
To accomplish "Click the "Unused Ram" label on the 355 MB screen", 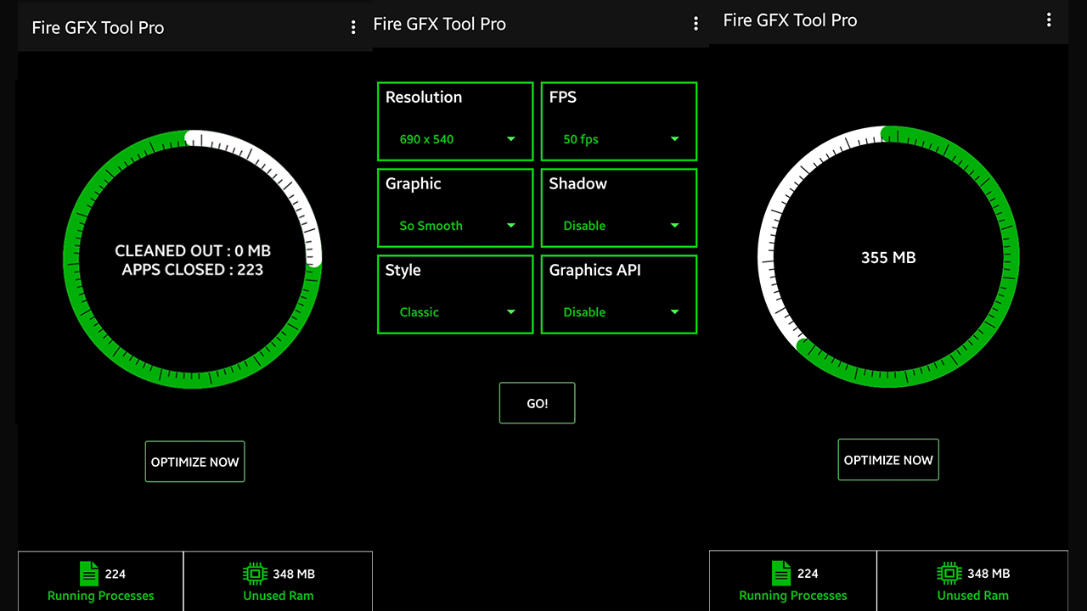I will [973, 595].
